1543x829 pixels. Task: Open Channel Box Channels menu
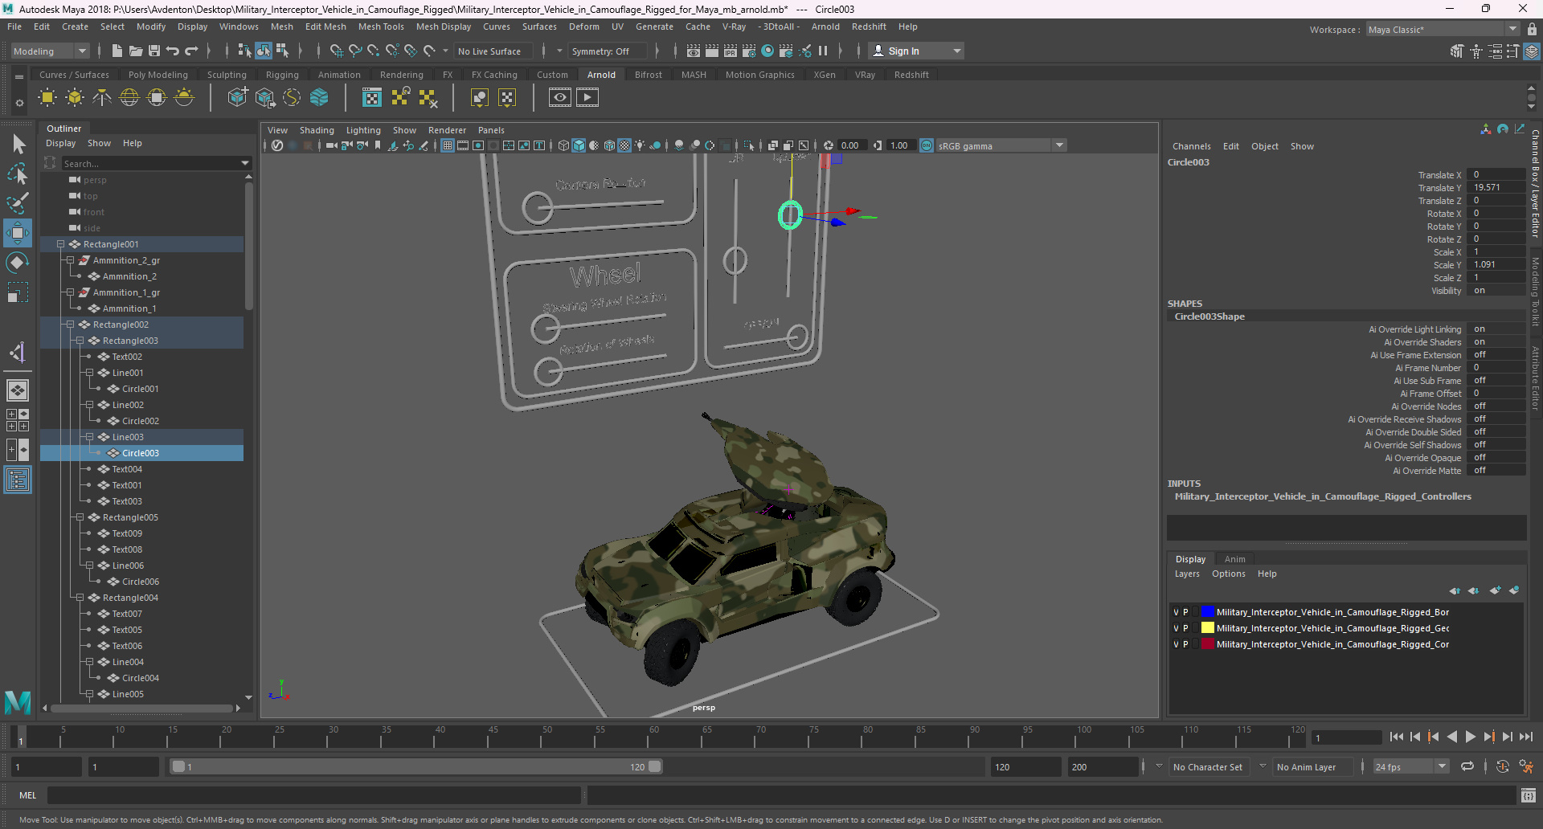1191,146
